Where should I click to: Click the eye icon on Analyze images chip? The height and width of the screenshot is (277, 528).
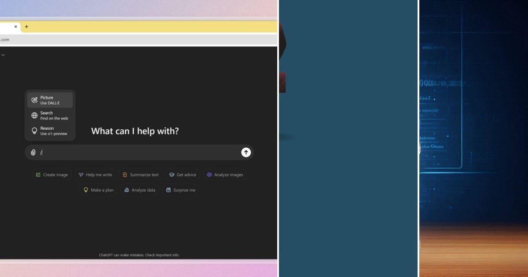209,175
